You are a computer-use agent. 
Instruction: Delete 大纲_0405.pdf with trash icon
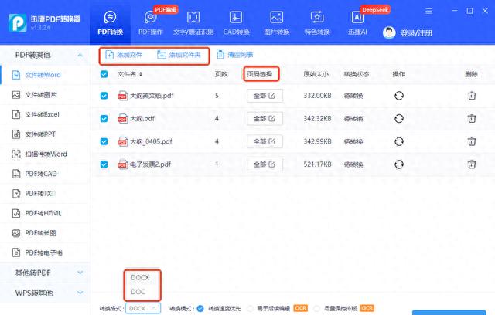click(x=472, y=141)
